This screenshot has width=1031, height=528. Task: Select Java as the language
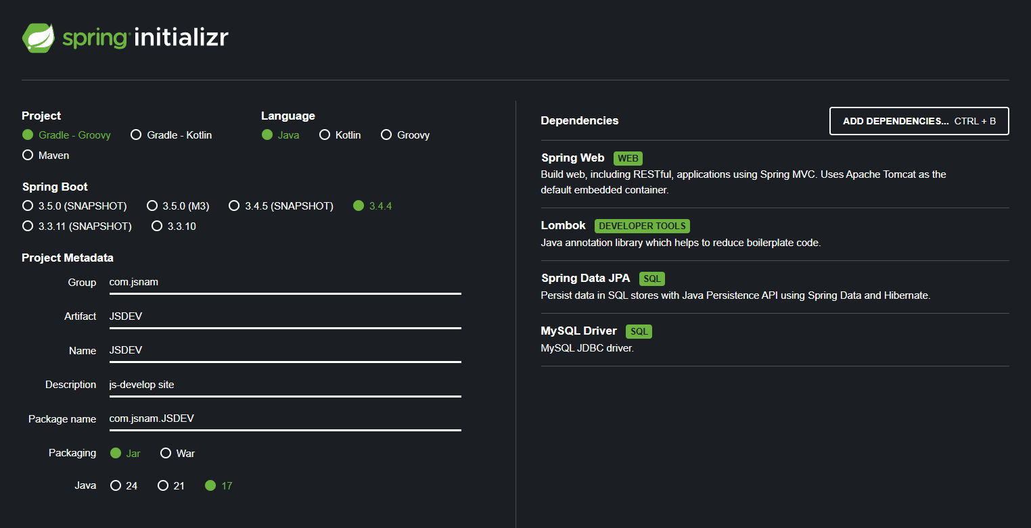[x=281, y=135]
